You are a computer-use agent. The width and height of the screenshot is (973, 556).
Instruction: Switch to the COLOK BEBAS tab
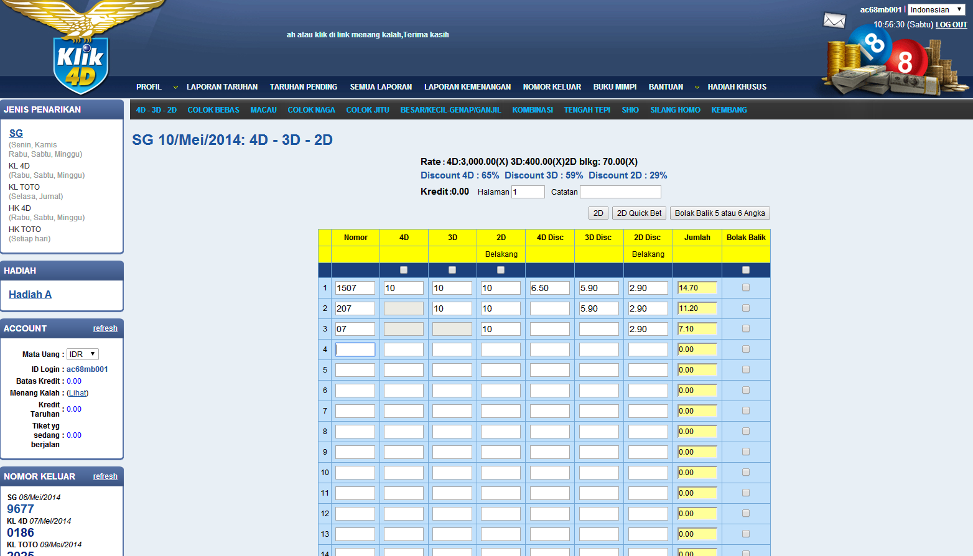tap(213, 110)
